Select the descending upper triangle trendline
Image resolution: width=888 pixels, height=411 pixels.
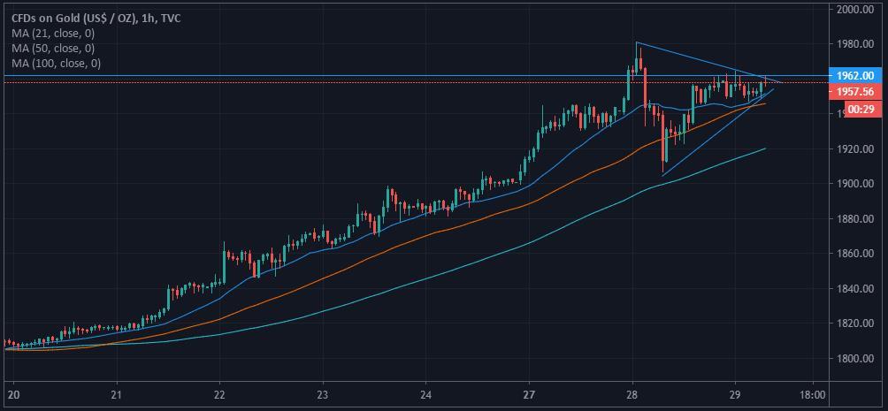[x=708, y=62]
